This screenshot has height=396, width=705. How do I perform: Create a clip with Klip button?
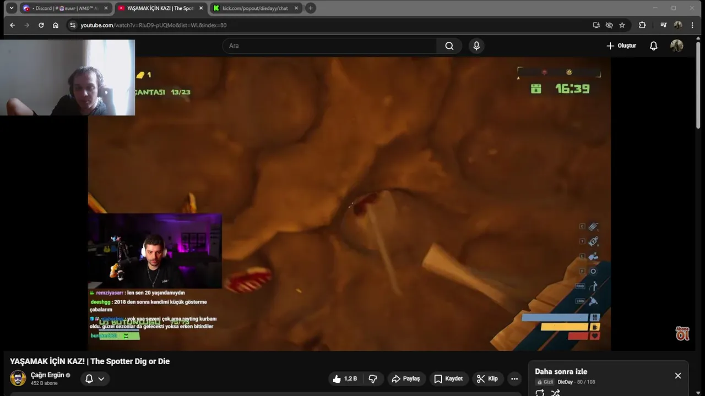pyautogui.click(x=487, y=378)
